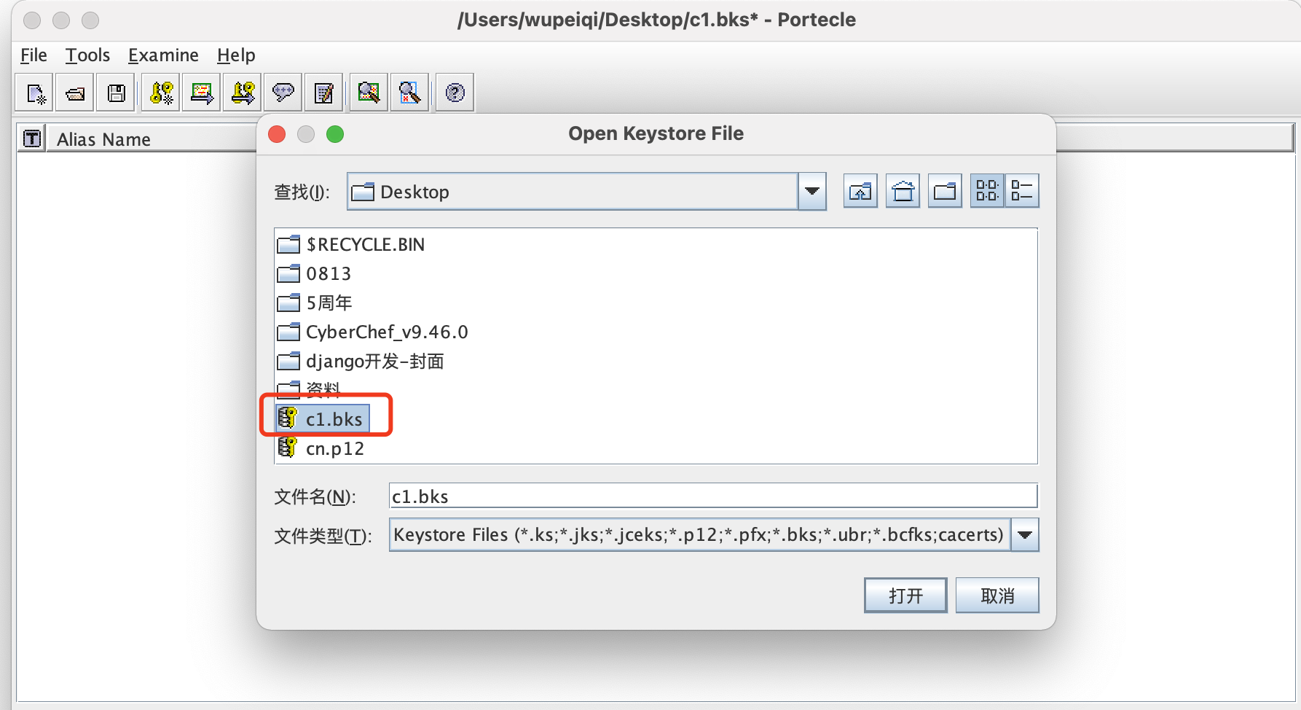Select the $RECYCLE.BIN folder
Image resolution: width=1301 pixels, height=710 pixels.
(x=351, y=244)
